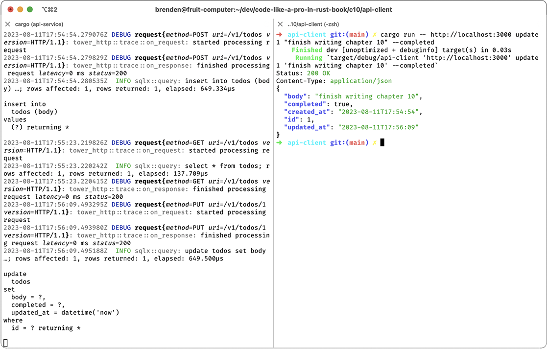Click the "body = ?," SQL line
This screenshot has width=547, height=350.
pos(28,297)
